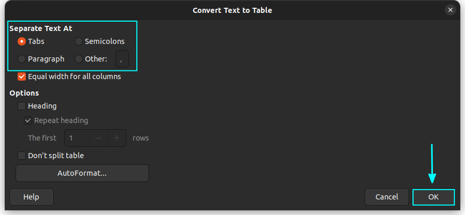
Task: Click the Separate Text At heading
Action: click(x=41, y=28)
